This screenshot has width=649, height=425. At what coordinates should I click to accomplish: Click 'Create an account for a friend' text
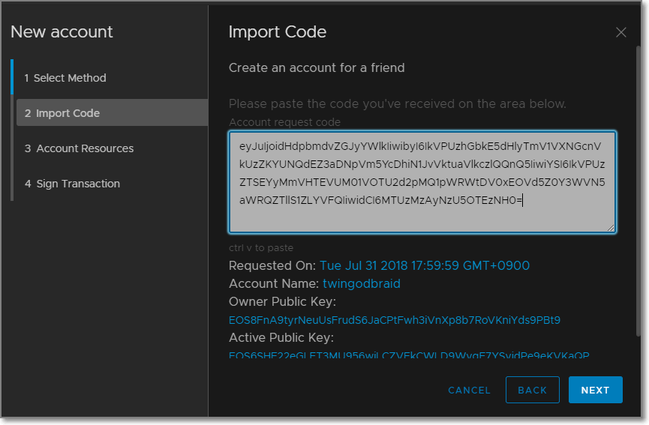(x=317, y=68)
